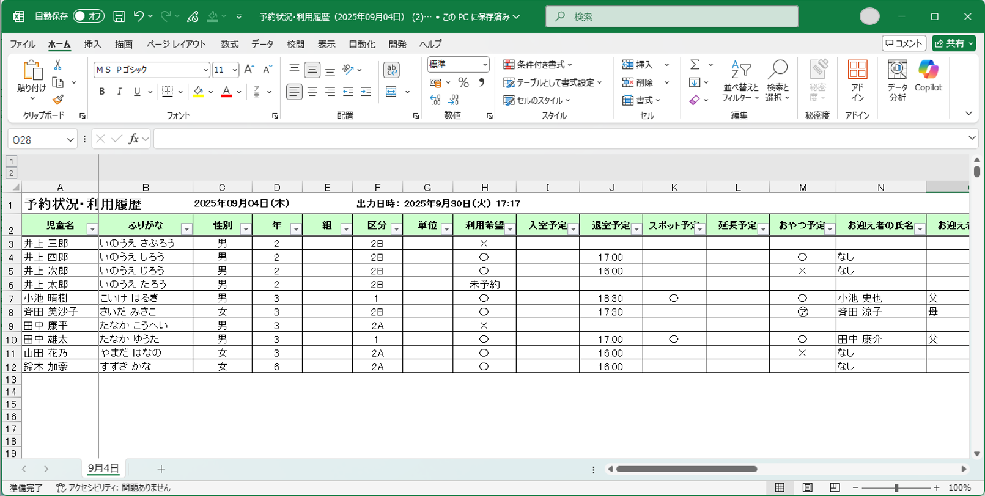
Task: Open the 性別 column filter dropdown
Action: point(245,229)
